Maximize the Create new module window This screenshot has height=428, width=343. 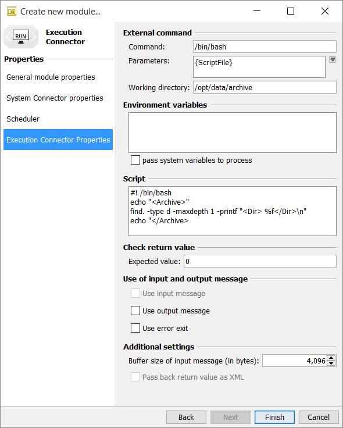tap(291, 11)
